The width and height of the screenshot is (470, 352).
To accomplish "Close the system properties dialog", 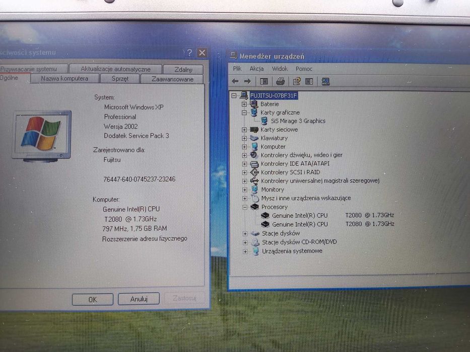I will click(x=202, y=53).
